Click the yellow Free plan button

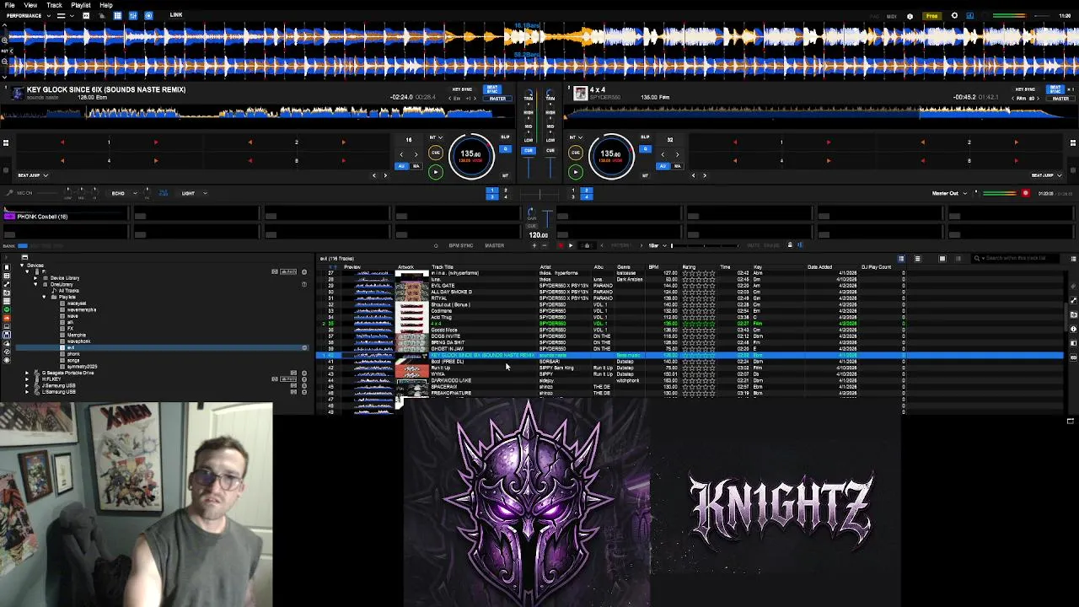931,16
